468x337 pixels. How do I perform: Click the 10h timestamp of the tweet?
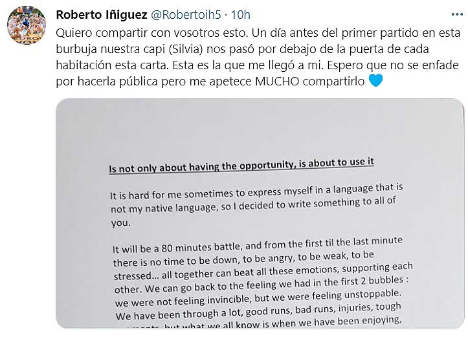(x=241, y=15)
